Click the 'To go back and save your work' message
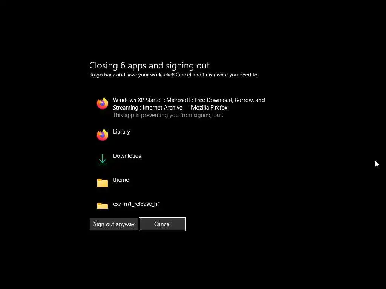Image resolution: width=386 pixels, height=289 pixels. pyautogui.click(x=174, y=75)
